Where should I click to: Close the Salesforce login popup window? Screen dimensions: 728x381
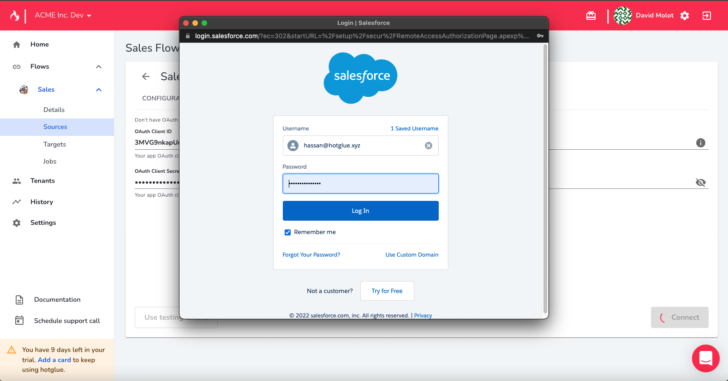pyautogui.click(x=186, y=23)
